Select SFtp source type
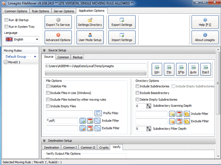The height and width of the screenshot is (165, 221). [181, 69]
